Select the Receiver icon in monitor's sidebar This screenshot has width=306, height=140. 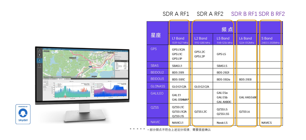pos(39,55)
